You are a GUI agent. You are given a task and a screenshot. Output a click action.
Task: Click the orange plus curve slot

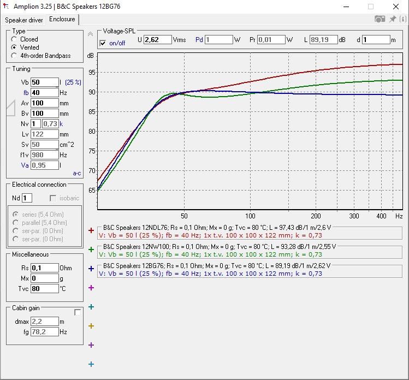(x=91, y=326)
